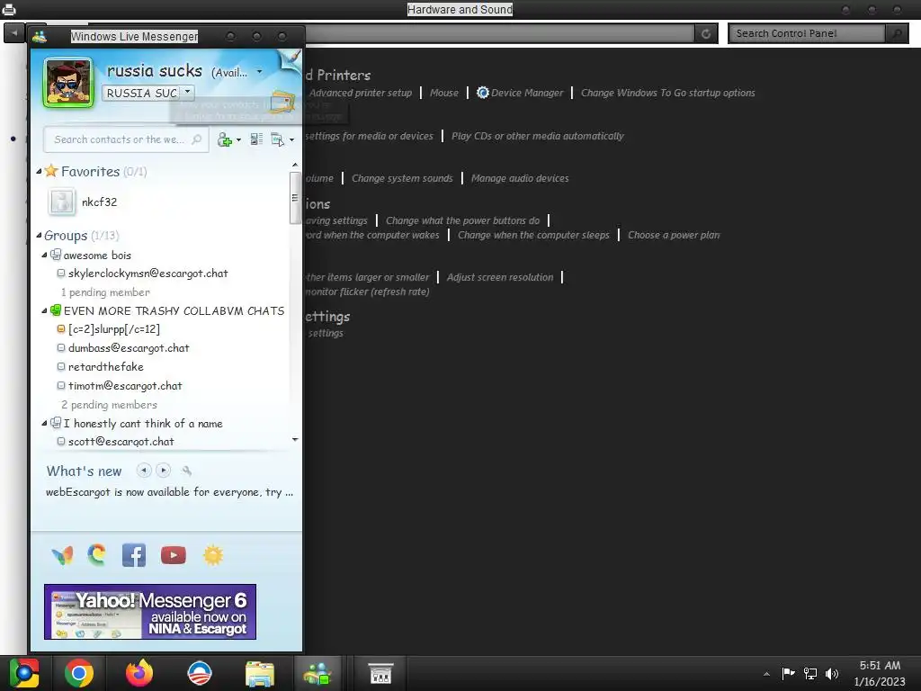Open Firefox from the taskbar
Viewport: 921px width, 691px height.
(x=139, y=673)
